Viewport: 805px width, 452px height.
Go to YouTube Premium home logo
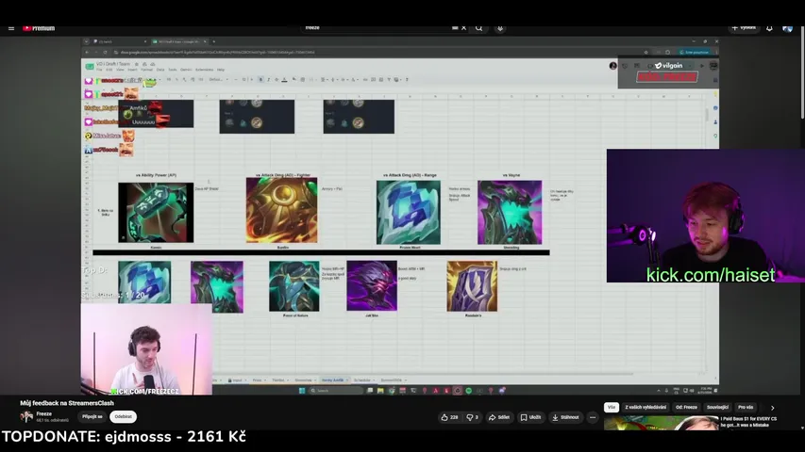coord(39,28)
